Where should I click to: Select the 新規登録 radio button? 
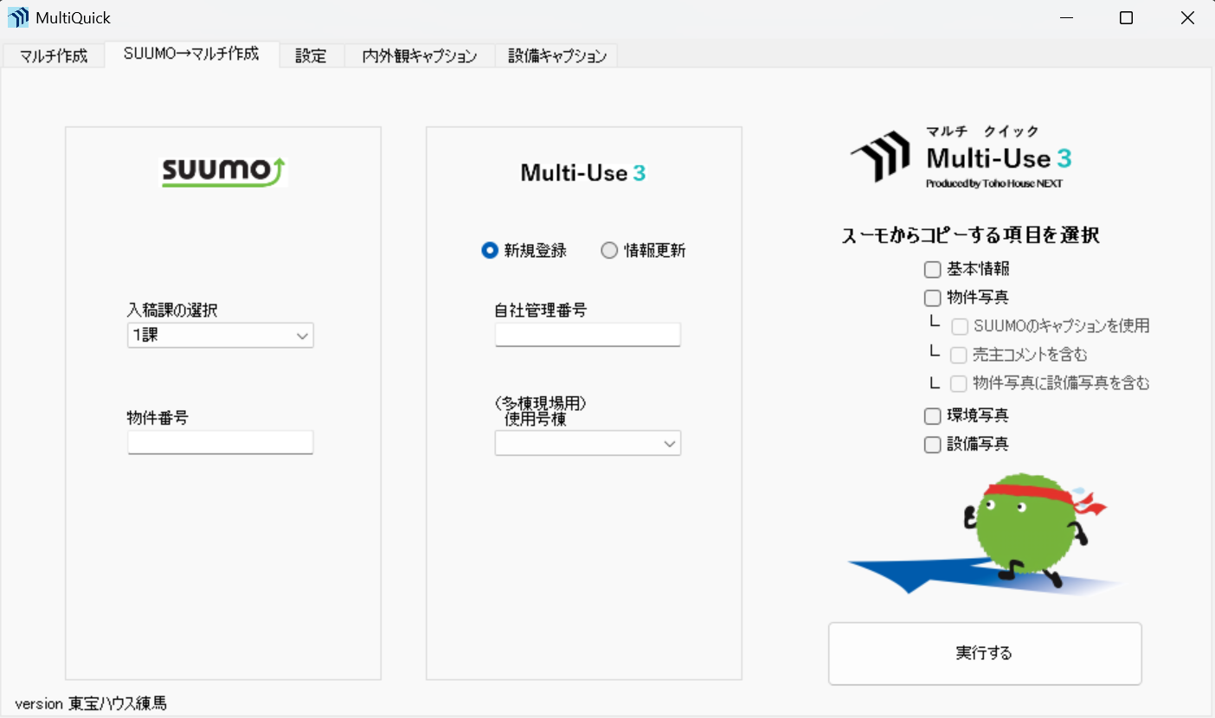coord(490,250)
